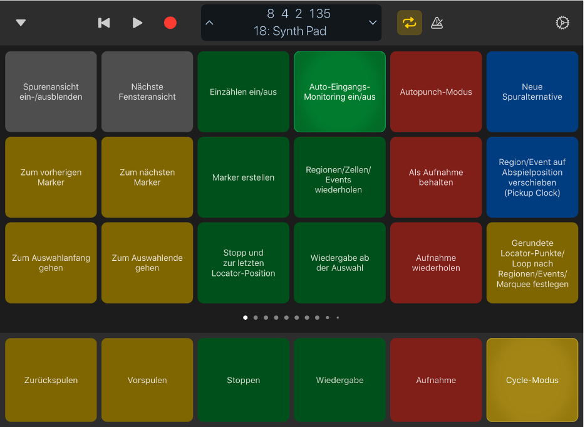The height and width of the screenshot is (427, 585).
Task: Click the track name 18: Synth Pad
Action: [x=290, y=31]
